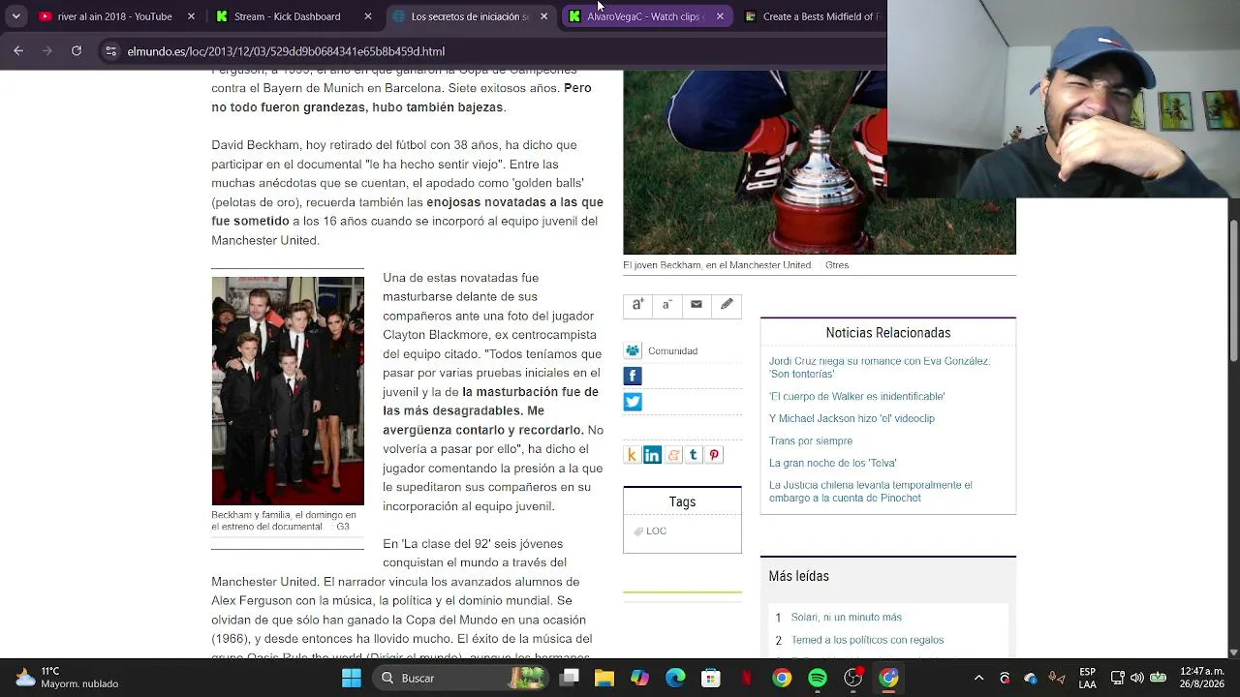Select Los secretos de iniciación tab
The width and height of the screenshot is (1240, 697).
click(x=470, y=16)
